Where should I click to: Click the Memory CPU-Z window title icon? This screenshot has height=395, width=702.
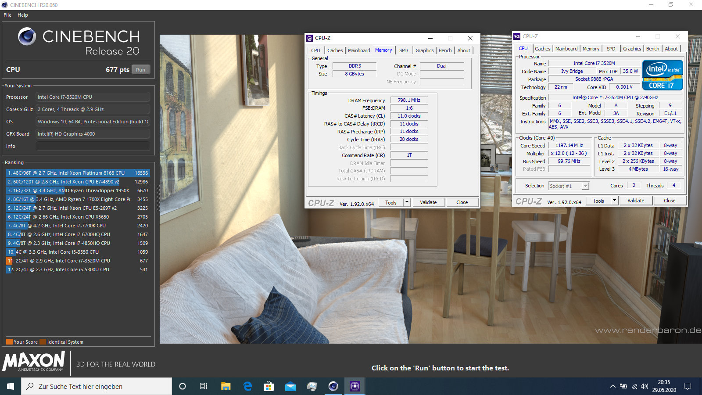(x=309, y=38)
